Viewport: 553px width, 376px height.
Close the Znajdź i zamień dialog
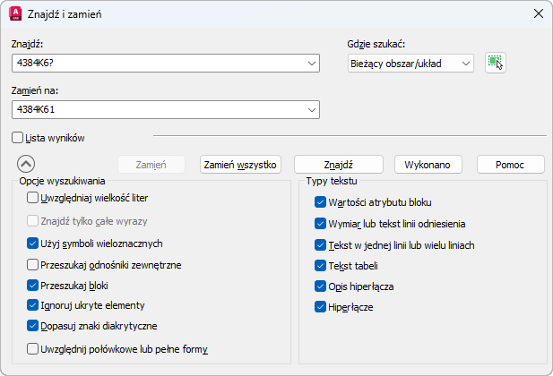tap(538, 13)
